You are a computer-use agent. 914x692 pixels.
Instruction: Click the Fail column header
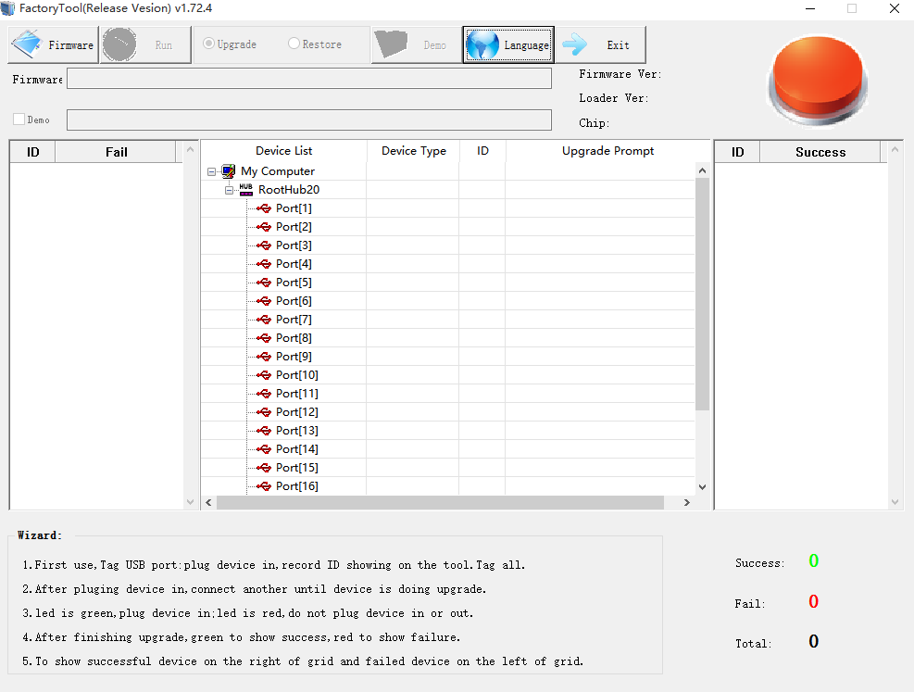(x=116, y=152)
